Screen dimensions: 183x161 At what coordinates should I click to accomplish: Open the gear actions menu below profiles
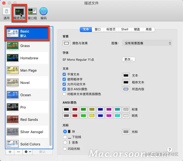tap(27, 152)
